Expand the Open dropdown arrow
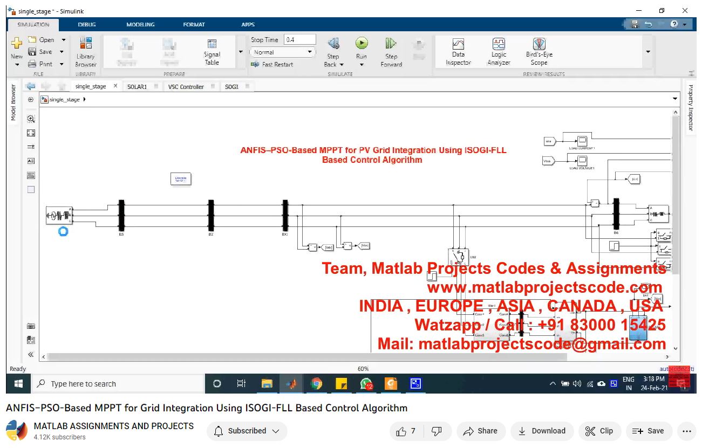 point(63,40)
